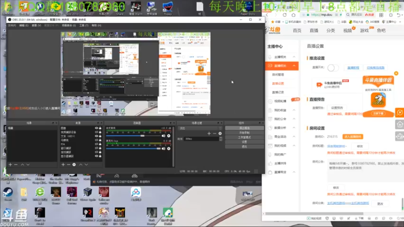
Task: Mute the Mic/Aux speaker icon
Action: [x=163, y=148]
